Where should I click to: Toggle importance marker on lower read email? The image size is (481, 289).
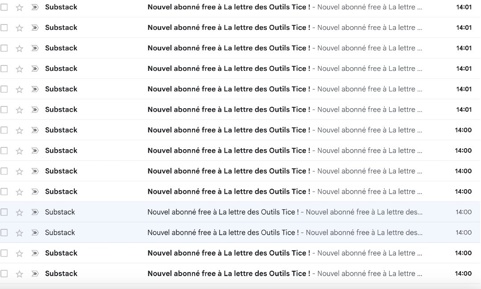tap(35, 232)
